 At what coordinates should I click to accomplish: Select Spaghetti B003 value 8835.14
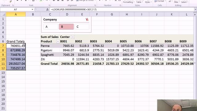coord(97,55)
